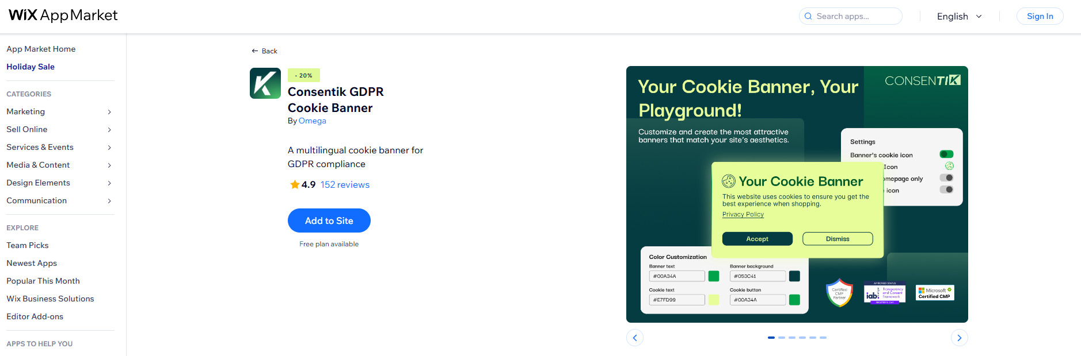Click the Consentik app icon
This screenshot has width=1081, height=356.
(x=265, y=83)
